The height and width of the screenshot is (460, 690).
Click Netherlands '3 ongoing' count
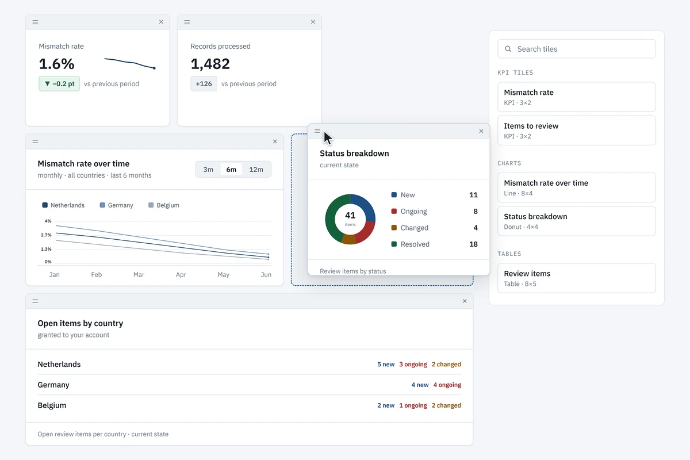[413, 365]
